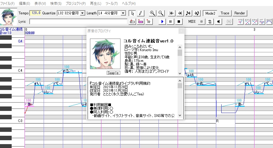Start playback with the blue play button

162,22
